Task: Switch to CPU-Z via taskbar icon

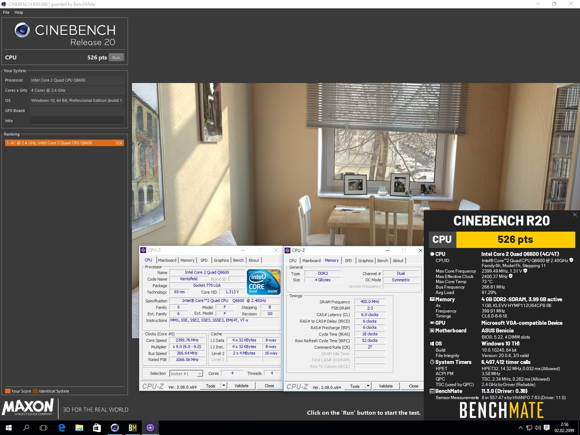Action: (x=150, y=428)
